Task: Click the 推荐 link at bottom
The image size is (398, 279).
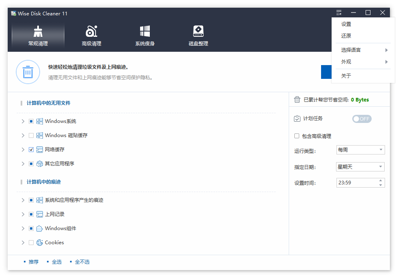Action: point(34,262)
